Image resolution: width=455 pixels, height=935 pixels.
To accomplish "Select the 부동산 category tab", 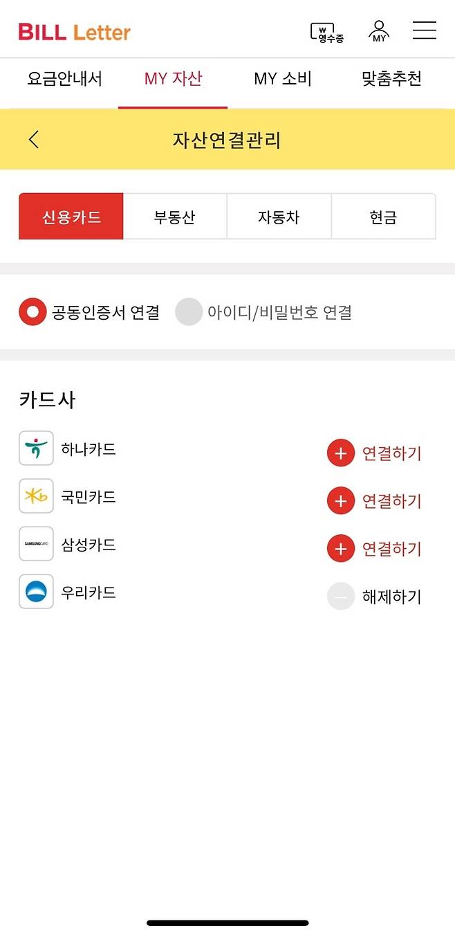I will [x=175, y=216].
